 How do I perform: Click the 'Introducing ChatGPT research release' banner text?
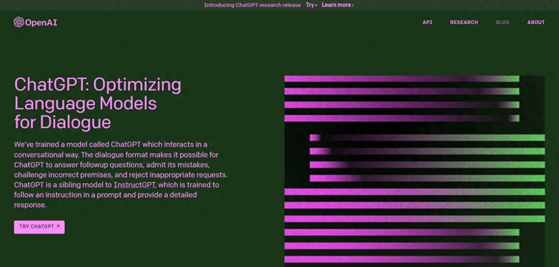pos(252,5)
